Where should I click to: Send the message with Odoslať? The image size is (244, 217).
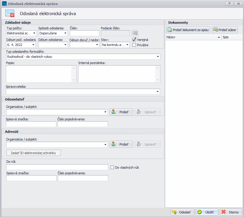tap(182, 212)
